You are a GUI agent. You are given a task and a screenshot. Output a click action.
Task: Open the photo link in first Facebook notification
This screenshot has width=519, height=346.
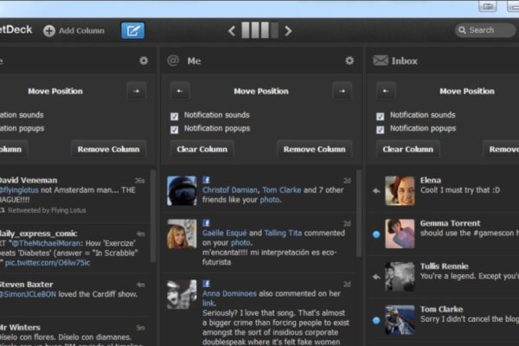[x=269, y=200]
